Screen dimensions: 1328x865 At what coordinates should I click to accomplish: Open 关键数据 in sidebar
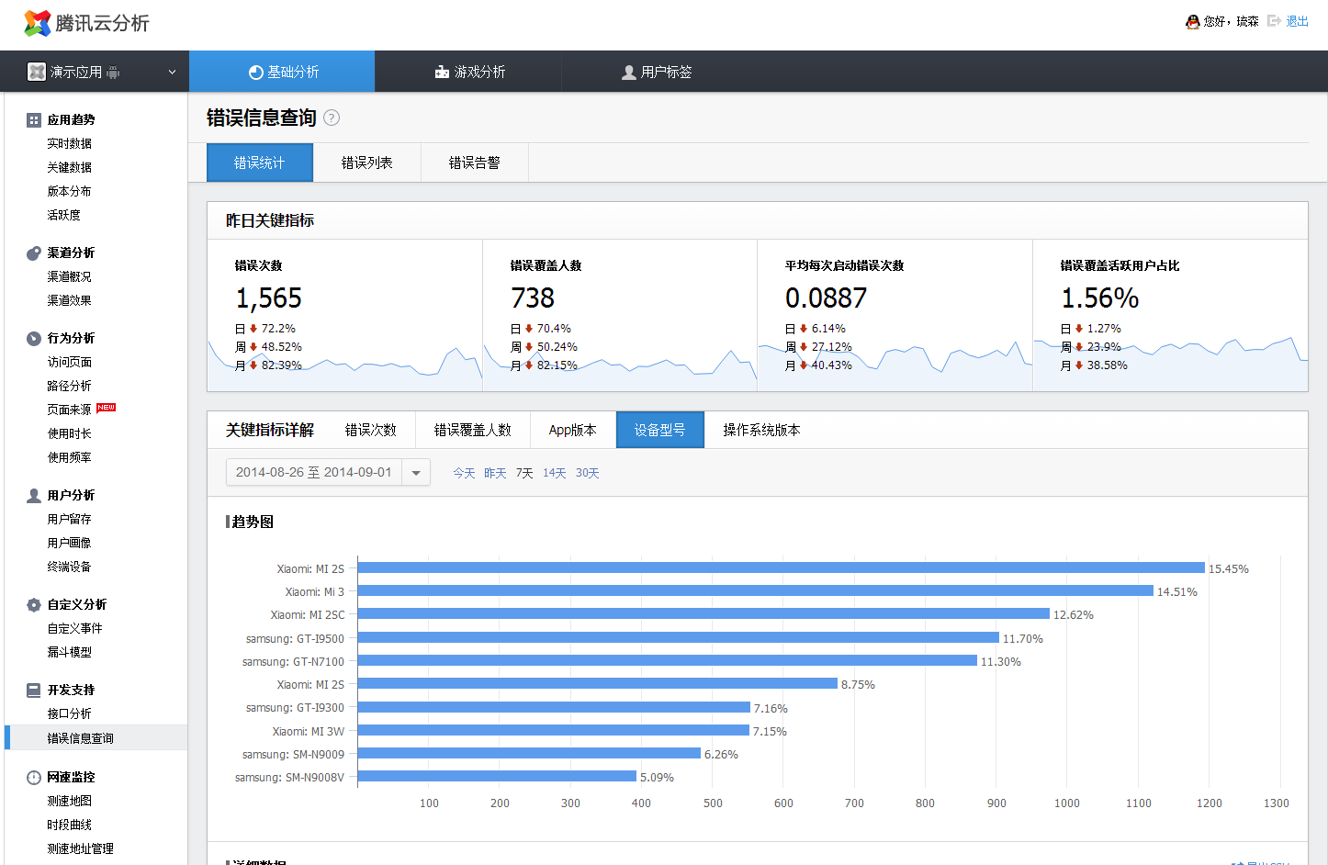70,168
